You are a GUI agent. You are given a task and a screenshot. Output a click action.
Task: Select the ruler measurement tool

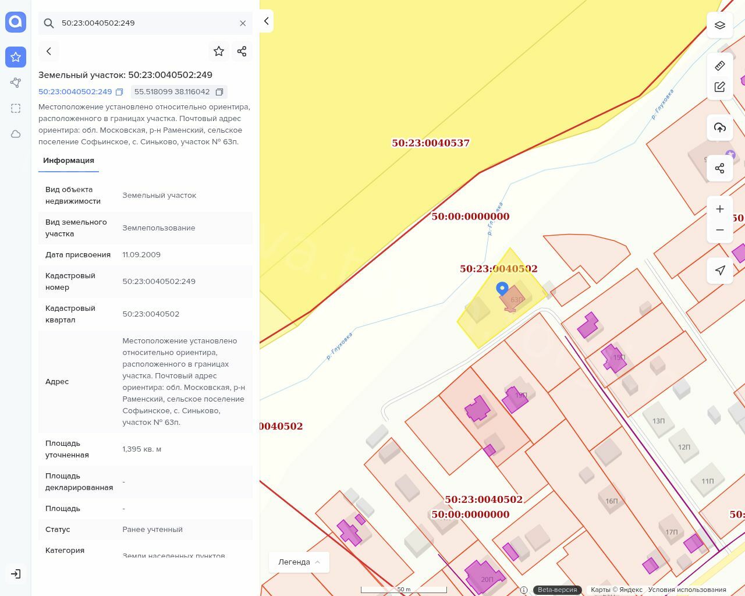[x=720, y=66]
